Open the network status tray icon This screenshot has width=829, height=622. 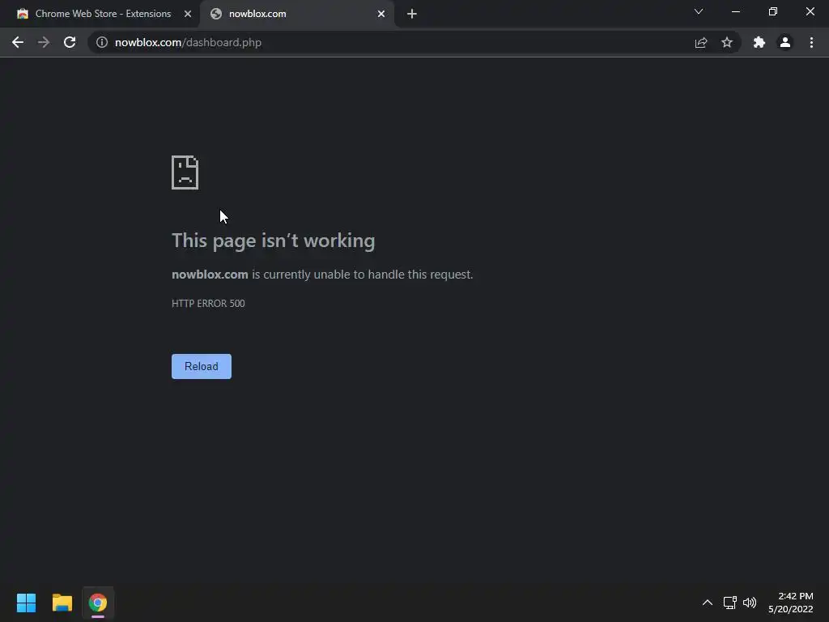pyautogui.click(x=730, y=603)
